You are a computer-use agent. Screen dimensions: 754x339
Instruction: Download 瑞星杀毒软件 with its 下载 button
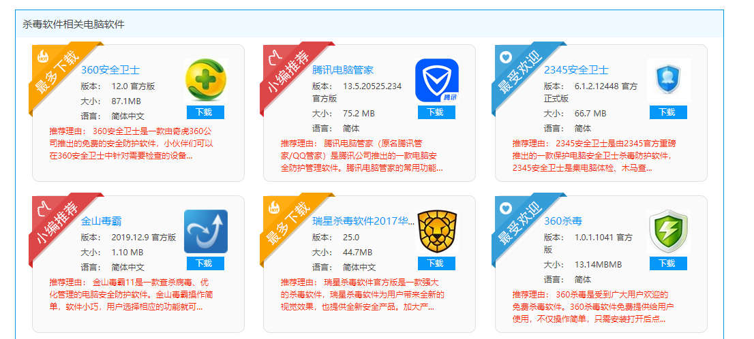tap(436, 263)
